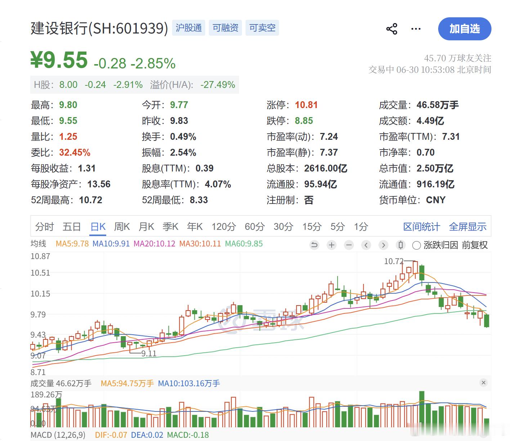The image size is (512, 441).
Task: Click the 股息率(TTM) 4.07% value
Action: [x=218, y=184]
